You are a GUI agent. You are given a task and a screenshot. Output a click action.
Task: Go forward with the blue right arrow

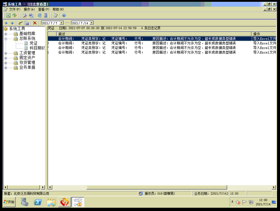click(x=12, y=23)
